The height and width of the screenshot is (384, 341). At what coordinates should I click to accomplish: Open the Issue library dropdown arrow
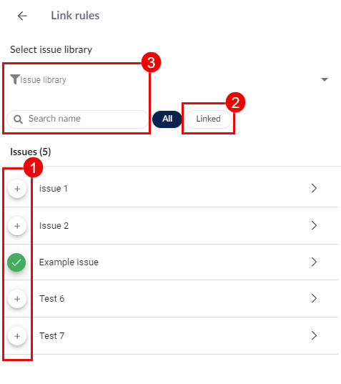[325, 79]
